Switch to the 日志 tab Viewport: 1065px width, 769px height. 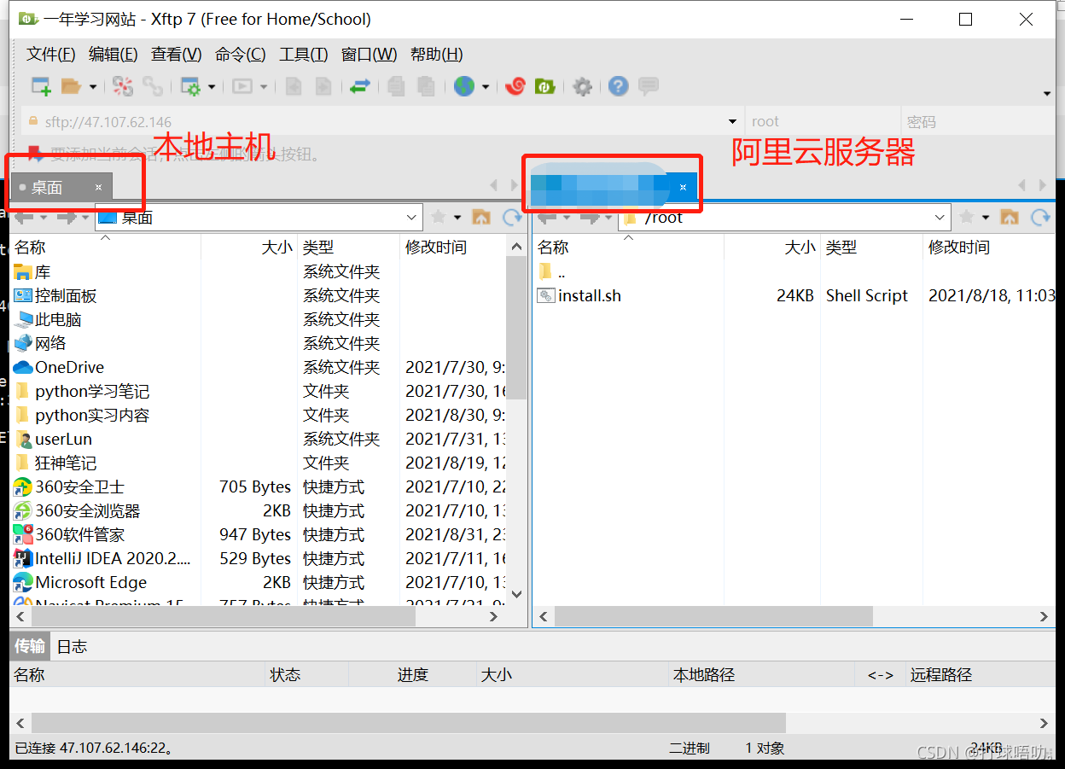coord(72,646)
